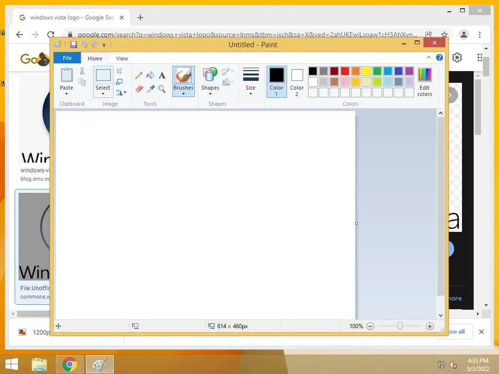The height and width of the screenshot is (374, 499).
Task: Open the File menu in Paint
Action: (67, 58)
